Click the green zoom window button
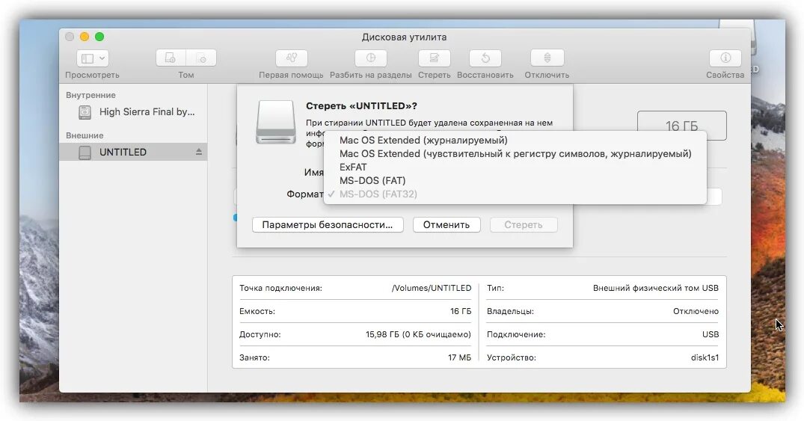 pos(99,37)
